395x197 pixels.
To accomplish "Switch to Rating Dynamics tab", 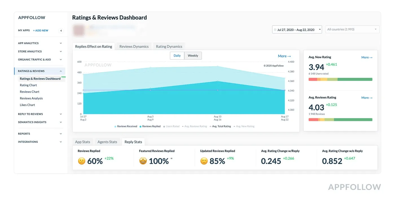I will click(169, 47).
